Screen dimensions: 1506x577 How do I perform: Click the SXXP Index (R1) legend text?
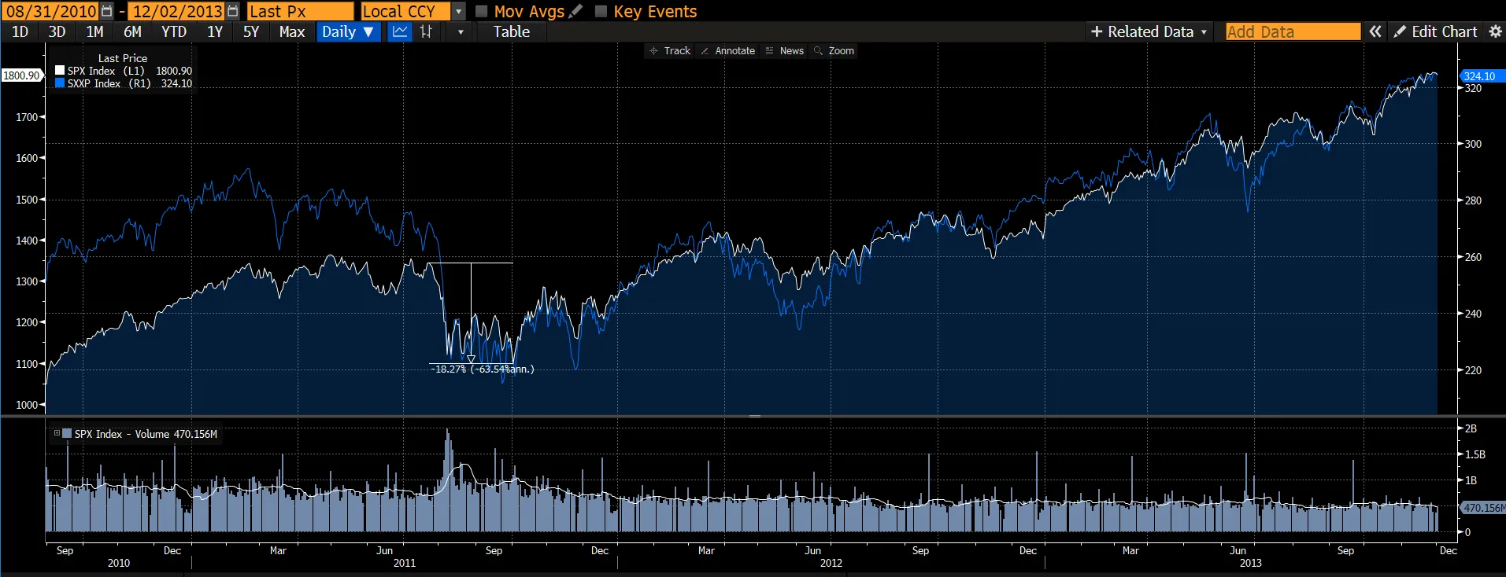109,83
